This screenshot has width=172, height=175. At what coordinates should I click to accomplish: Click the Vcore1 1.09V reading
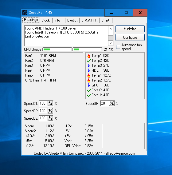(39, 126)
